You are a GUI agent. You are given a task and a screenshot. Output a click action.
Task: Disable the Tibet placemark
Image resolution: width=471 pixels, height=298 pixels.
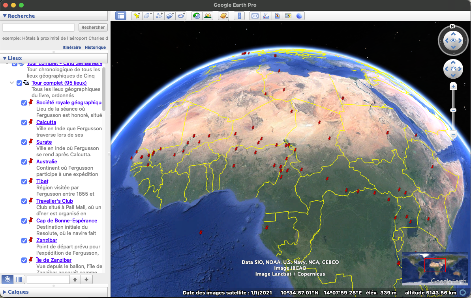[x=24, y=181]
